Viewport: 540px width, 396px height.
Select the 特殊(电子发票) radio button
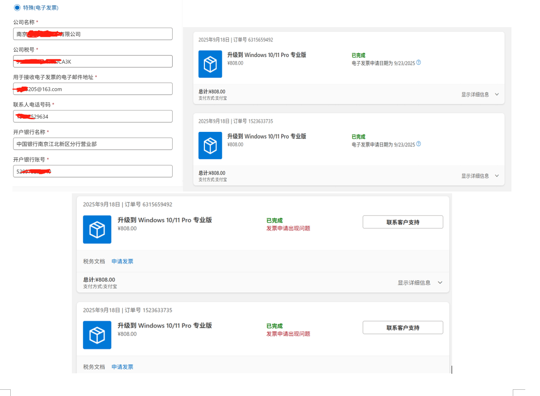point(17,8)
